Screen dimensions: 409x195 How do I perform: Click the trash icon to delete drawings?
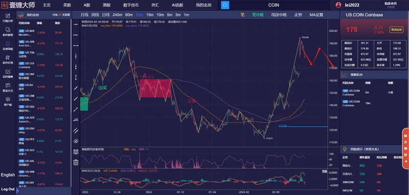(76, 162)
